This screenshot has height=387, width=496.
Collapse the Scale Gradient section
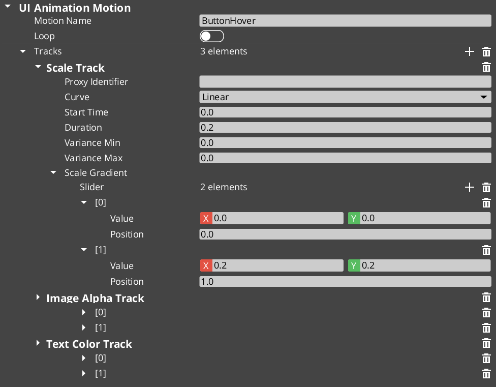[x=53, y=172]
